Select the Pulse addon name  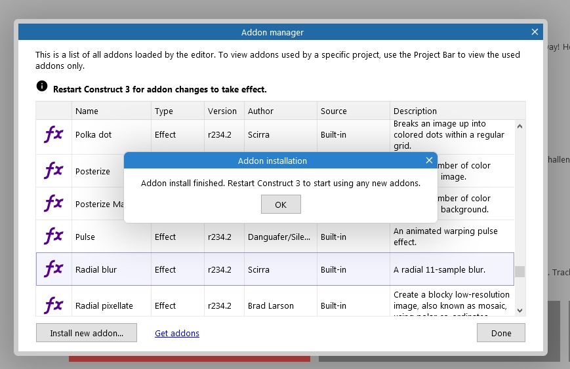pos(85,237)
